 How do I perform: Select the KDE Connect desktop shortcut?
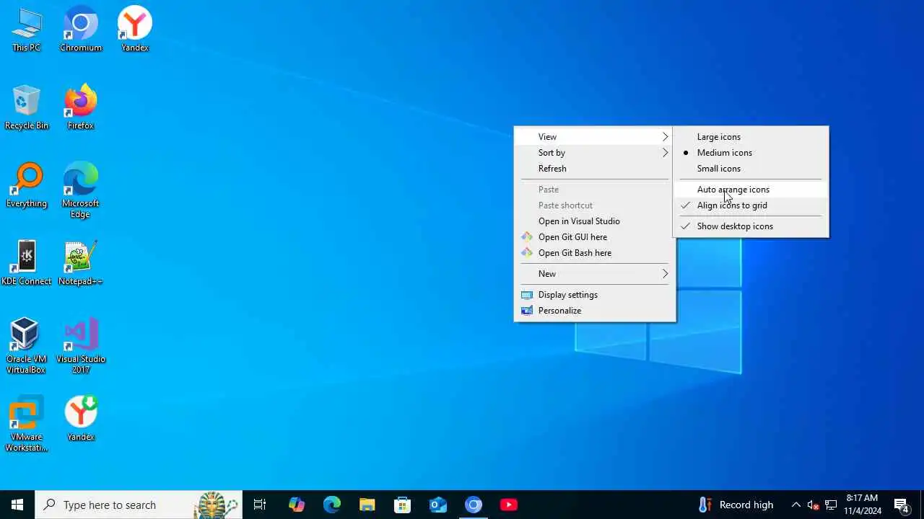tap(27, 264)
